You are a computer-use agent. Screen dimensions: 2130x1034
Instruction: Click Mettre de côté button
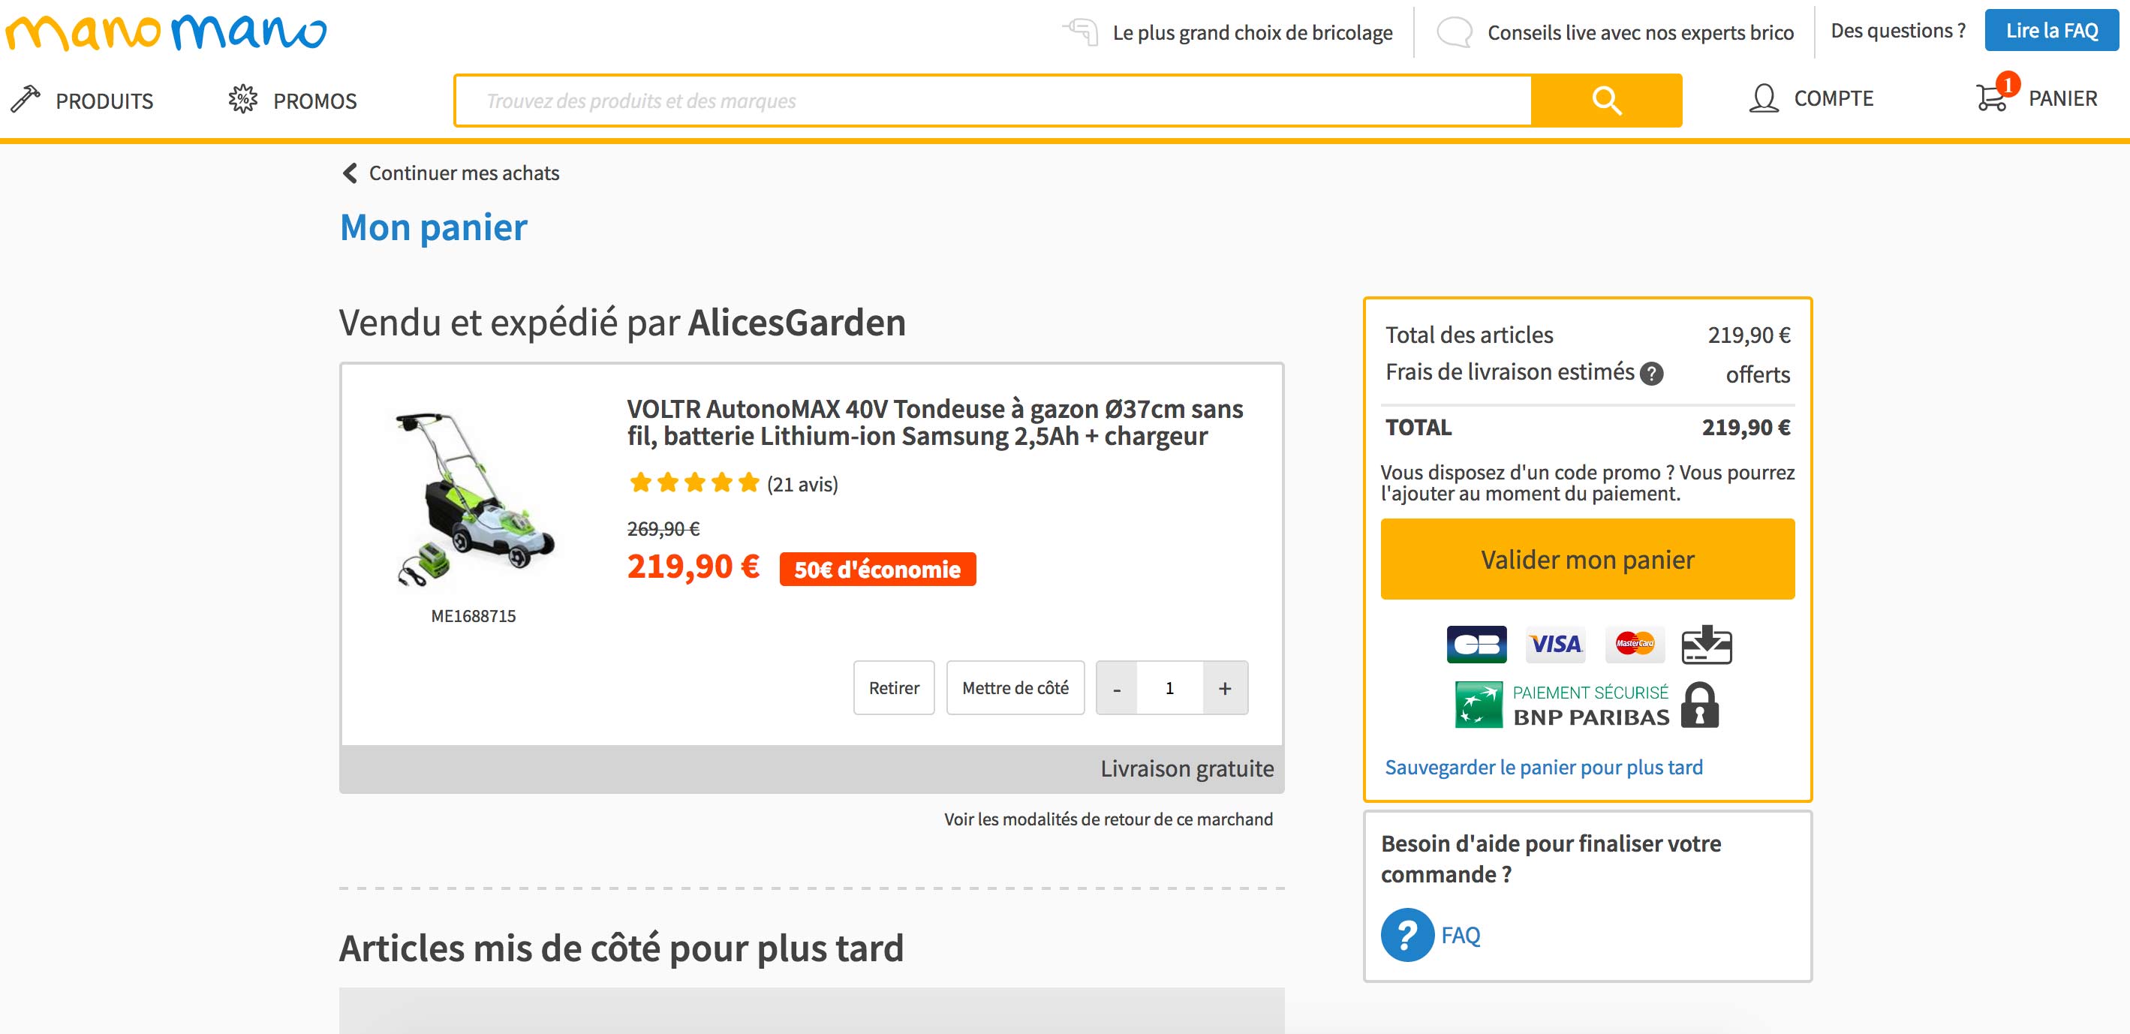(1015, 687)
